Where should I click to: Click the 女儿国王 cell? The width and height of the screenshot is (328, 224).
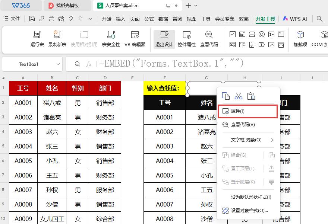pos(52,218)
